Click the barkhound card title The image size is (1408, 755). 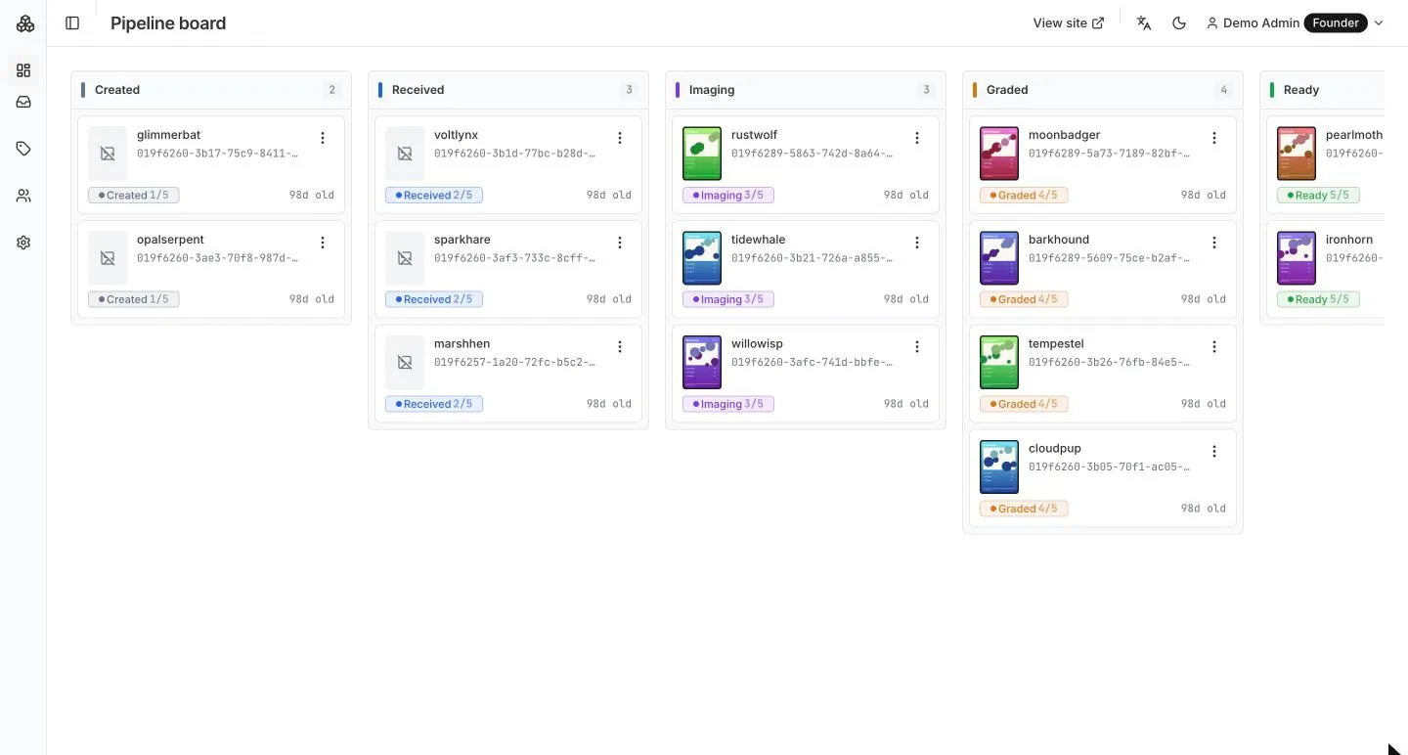[1059, 240]
